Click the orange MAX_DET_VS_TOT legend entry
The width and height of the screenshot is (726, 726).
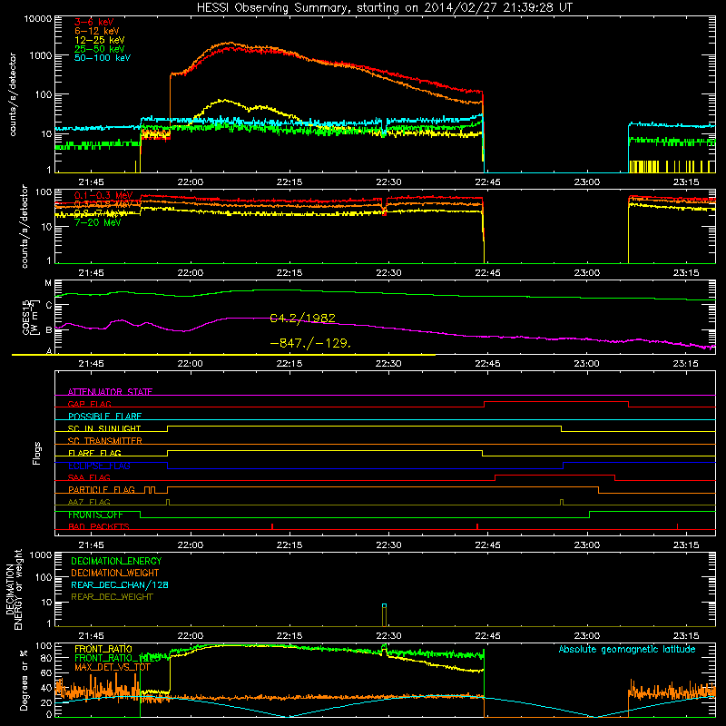[113, 667]
